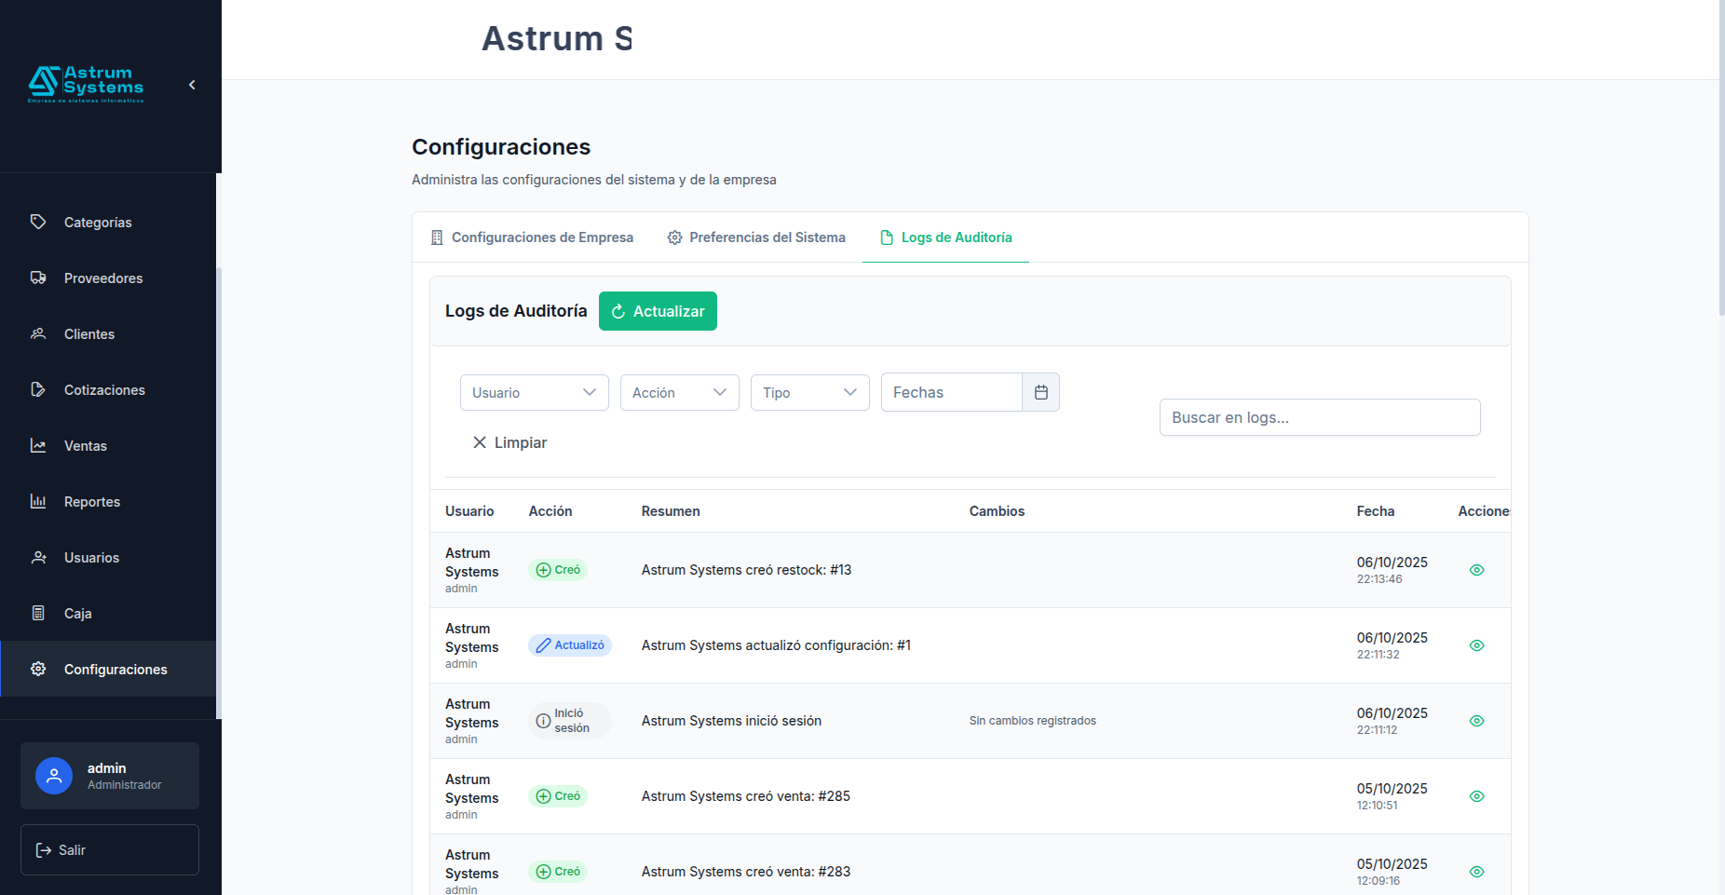
Task: Open Categorías from the sidebar
Action: coord(98,223)
